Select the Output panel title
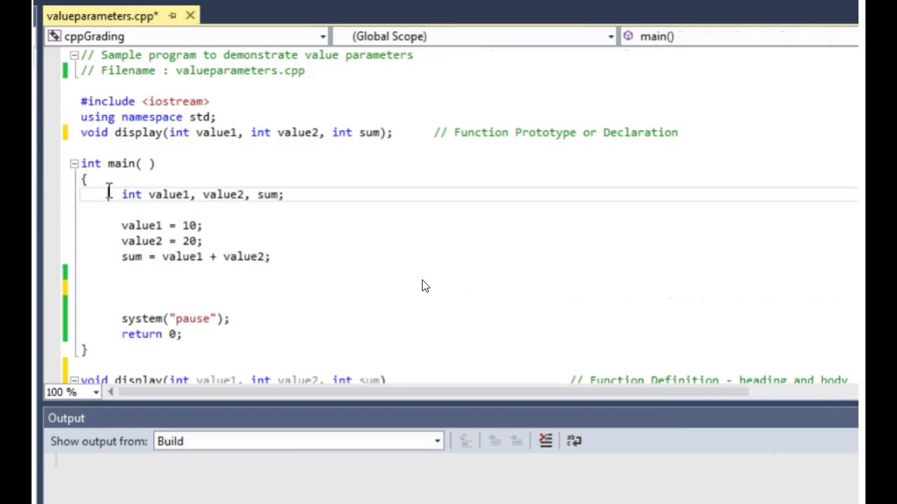Viewport: 897px width, 504px height. click(66, 418)
